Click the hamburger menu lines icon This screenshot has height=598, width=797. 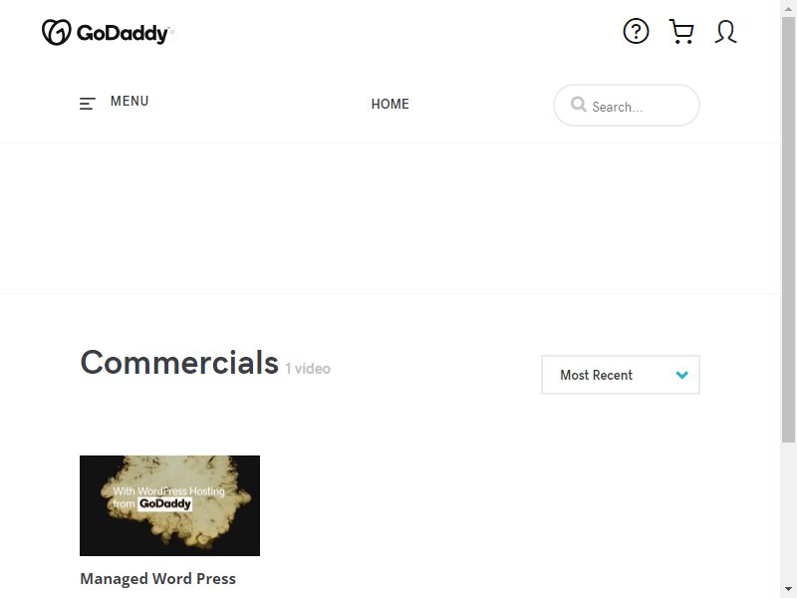[88, 104]
